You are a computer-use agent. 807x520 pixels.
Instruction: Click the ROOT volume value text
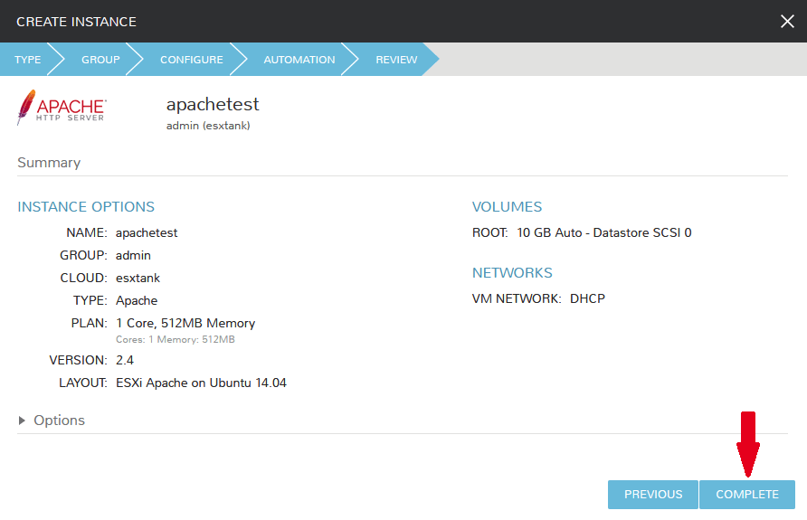click(603, 233)
